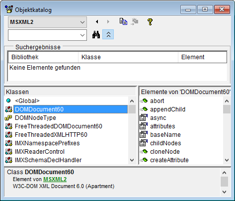Image resolution: width=235 pixels, height=201 pixels.
Task: Click the enum icon beside DOMNodeType
Action: click(x=8, y=118)
